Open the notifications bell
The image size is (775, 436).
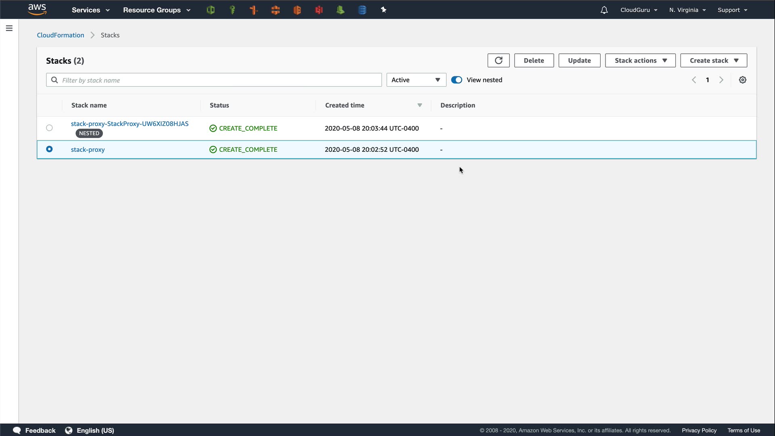click(604, 10)
